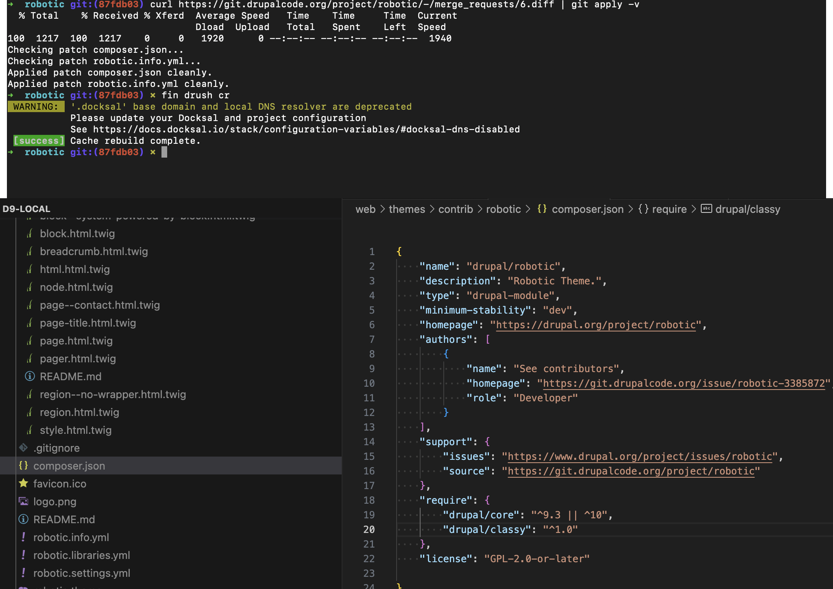Viewport: 833px width, 589px height.
Task: Follow the drupal.org/project/robotic homepage link
Action: click(x=596, y=325)
